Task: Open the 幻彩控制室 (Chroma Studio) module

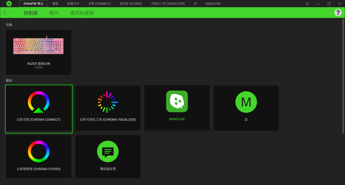Action: (x=39, y=157)
